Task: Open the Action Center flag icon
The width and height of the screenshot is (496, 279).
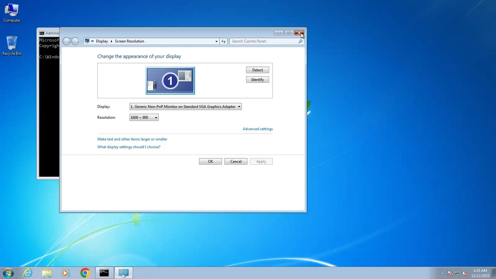Action: pyautogui.click(x=450, y=273)
